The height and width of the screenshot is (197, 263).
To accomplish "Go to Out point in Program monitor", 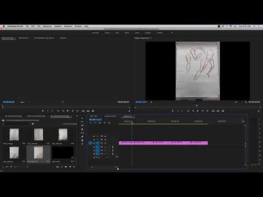I will click(207, 111).
